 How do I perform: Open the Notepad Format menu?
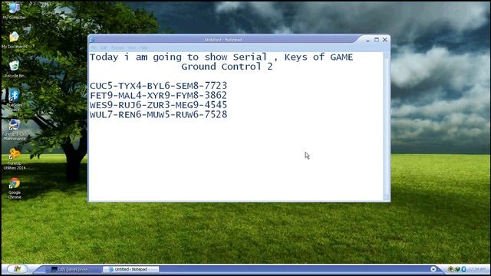tap(117, 48)
